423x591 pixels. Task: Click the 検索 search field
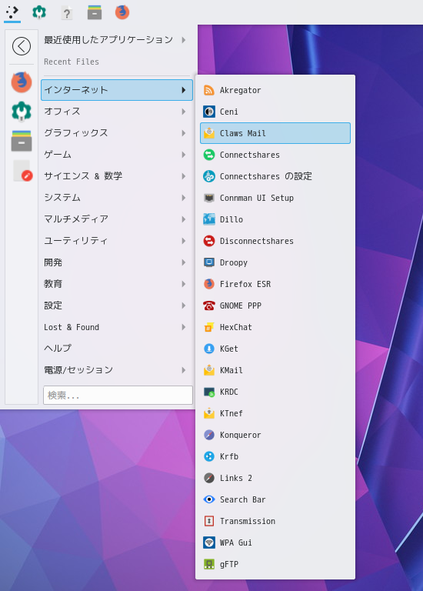118,395
